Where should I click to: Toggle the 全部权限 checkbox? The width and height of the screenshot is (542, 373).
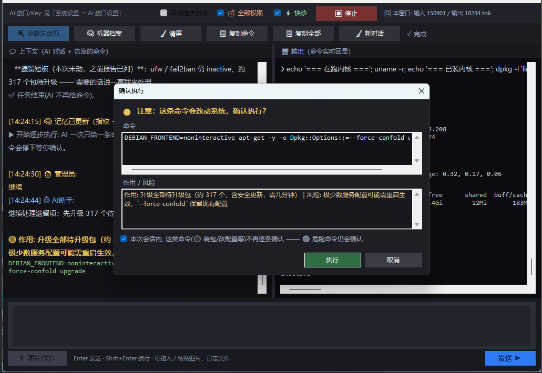(220, 13)
